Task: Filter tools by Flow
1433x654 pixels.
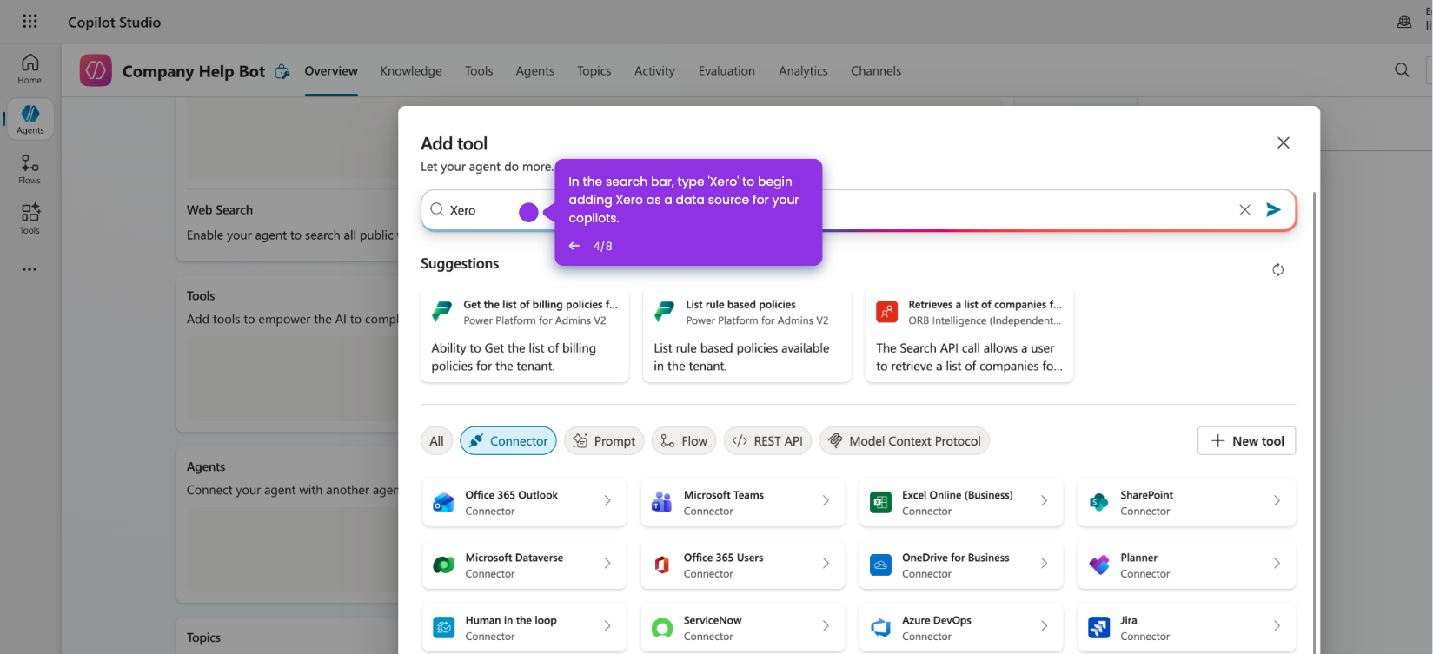Action: coord(684,441)
